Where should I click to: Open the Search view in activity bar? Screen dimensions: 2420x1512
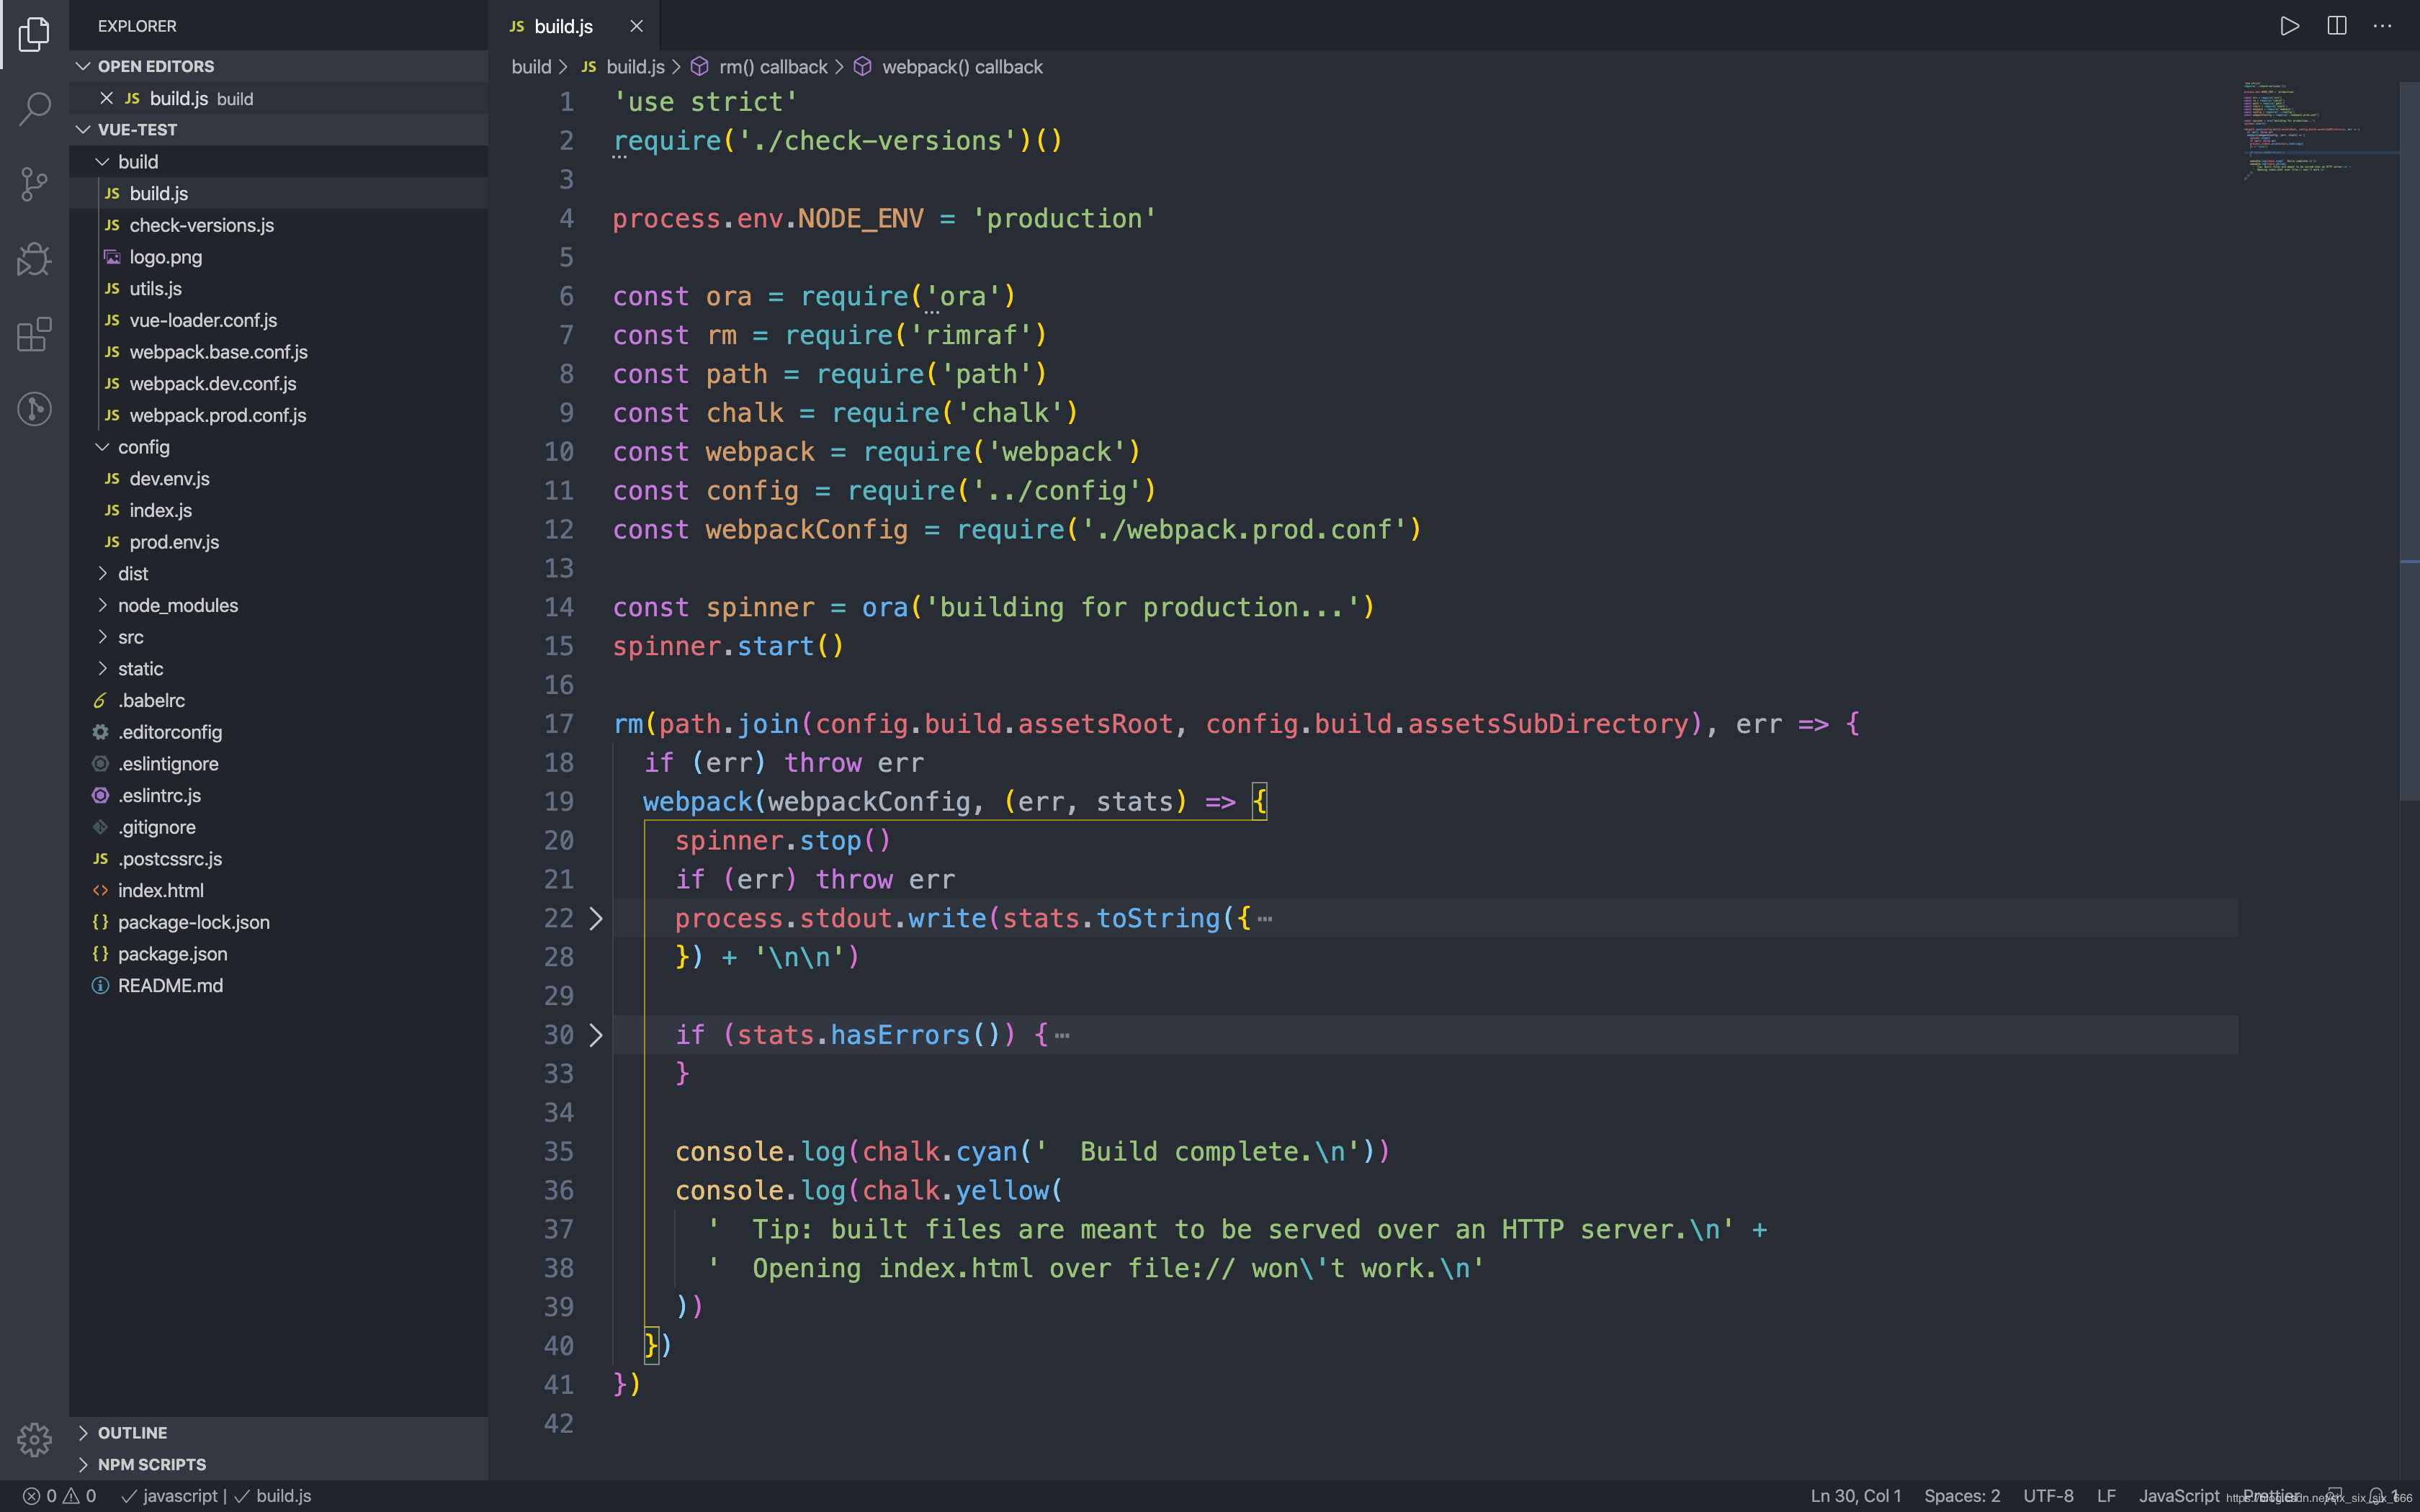tap(34, 108)
